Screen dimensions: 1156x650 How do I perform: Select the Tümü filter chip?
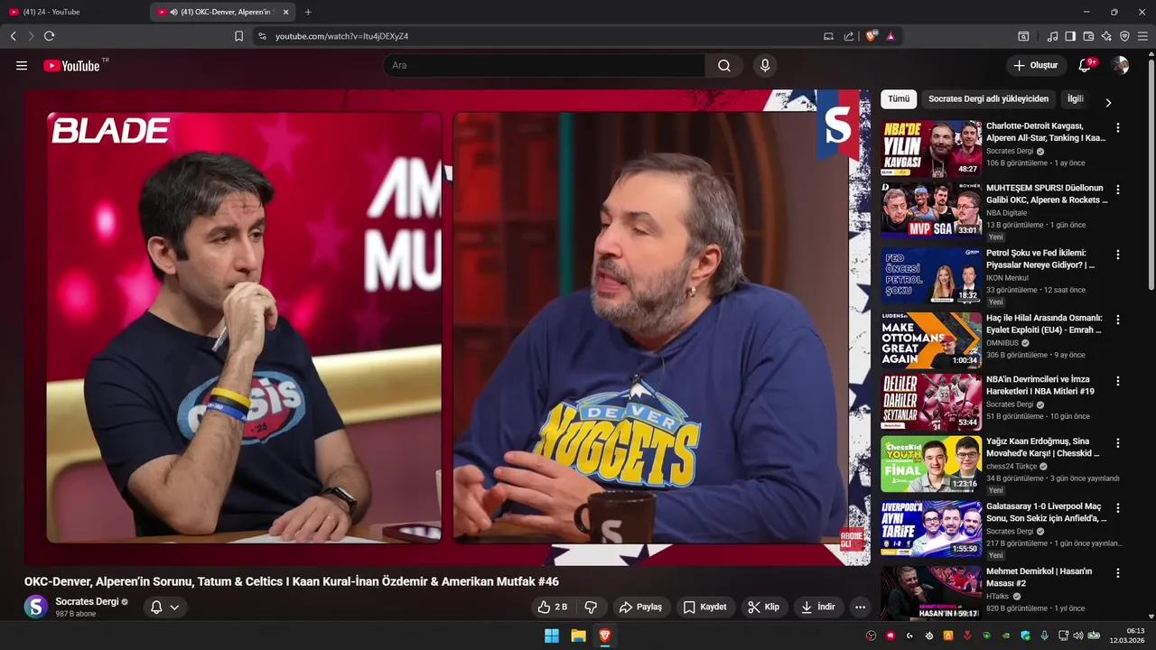coord(899,99)
